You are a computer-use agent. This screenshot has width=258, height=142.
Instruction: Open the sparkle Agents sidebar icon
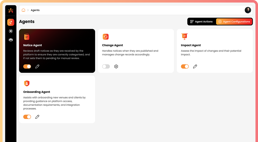click(x=11, y=22)
